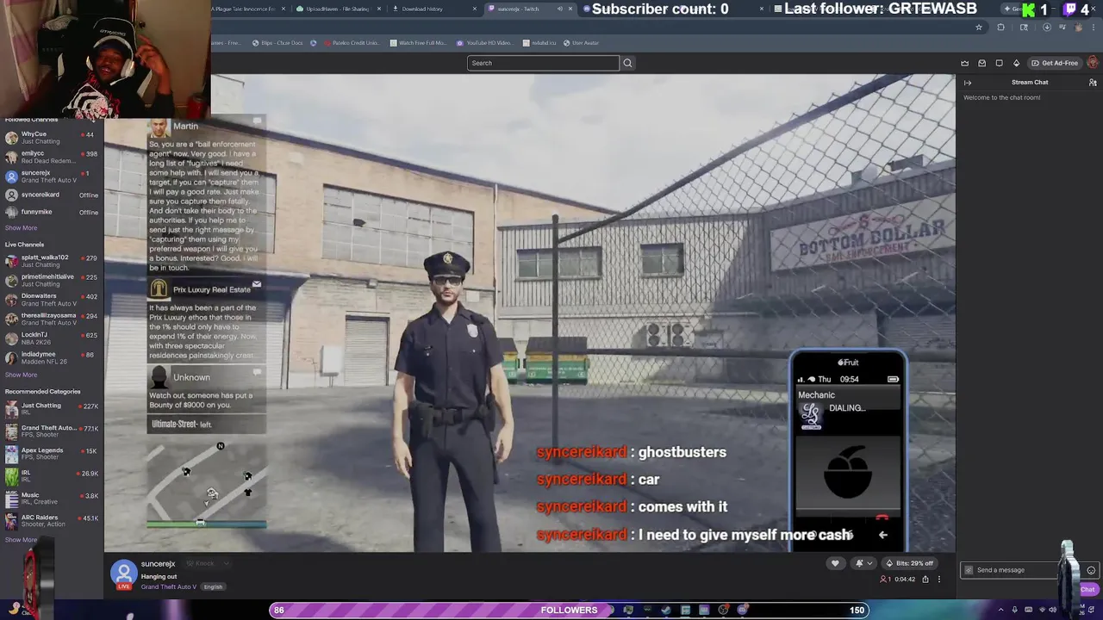Screen dimensions: 1103x620
Task: Open Twitch Prime loot crown icon
Action: click(x=964, y=63)
